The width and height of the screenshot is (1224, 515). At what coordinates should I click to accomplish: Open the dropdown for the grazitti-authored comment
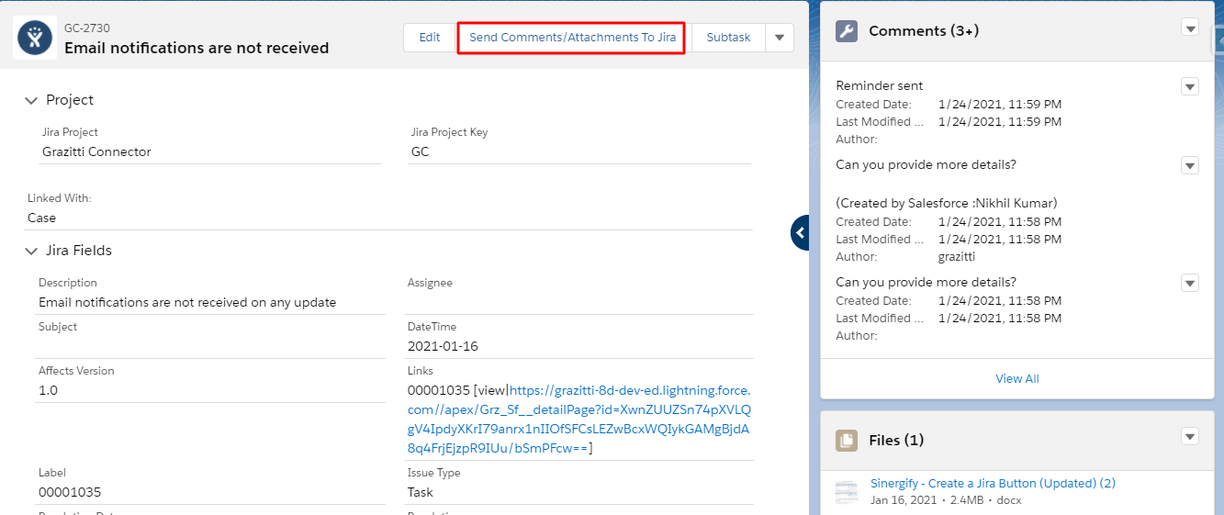point(1190,166)
